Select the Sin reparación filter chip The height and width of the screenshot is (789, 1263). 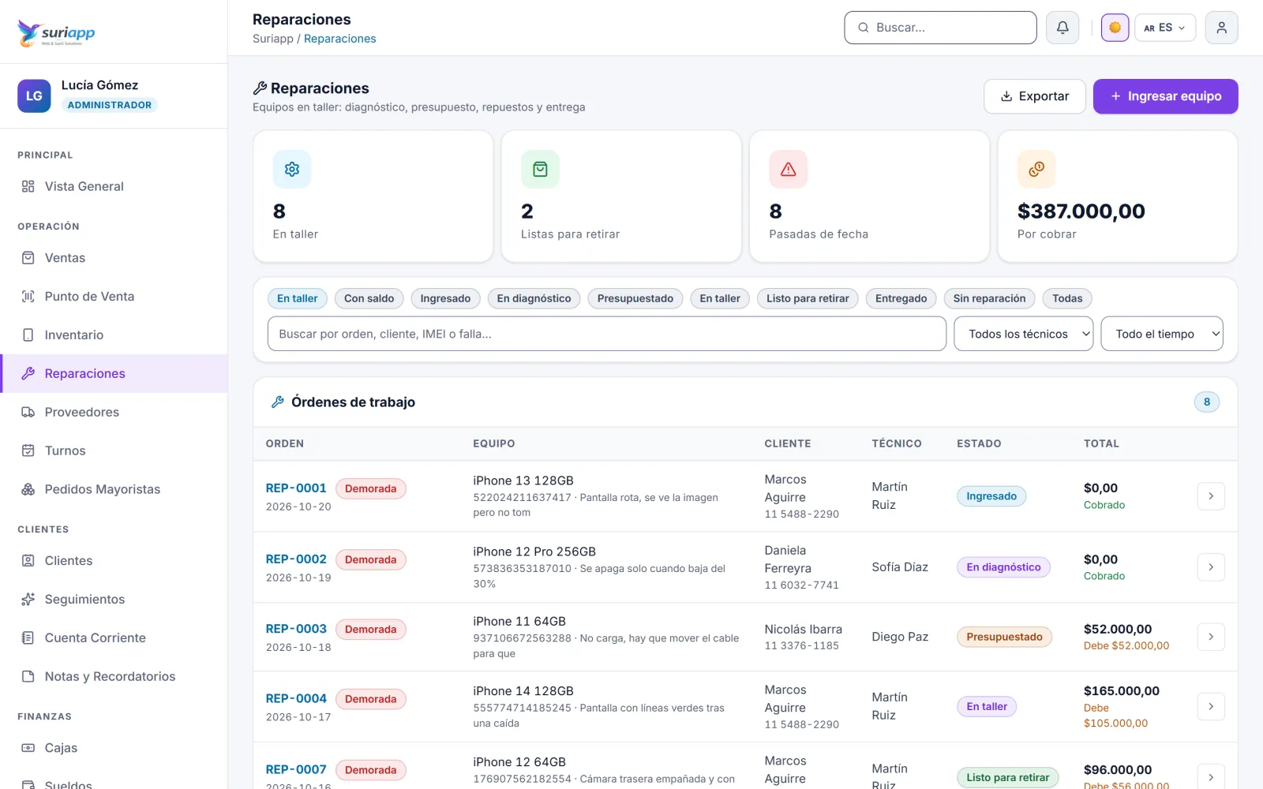coord(990,298)
